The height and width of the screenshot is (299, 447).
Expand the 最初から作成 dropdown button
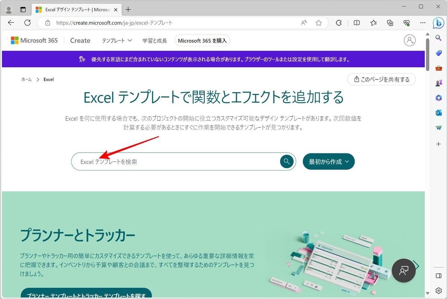[329, 162]
